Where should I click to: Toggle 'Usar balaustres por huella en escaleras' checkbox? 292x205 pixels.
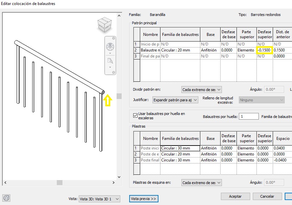[135, 116]
